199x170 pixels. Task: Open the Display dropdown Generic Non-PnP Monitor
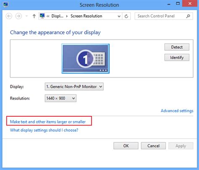[74, 86]
